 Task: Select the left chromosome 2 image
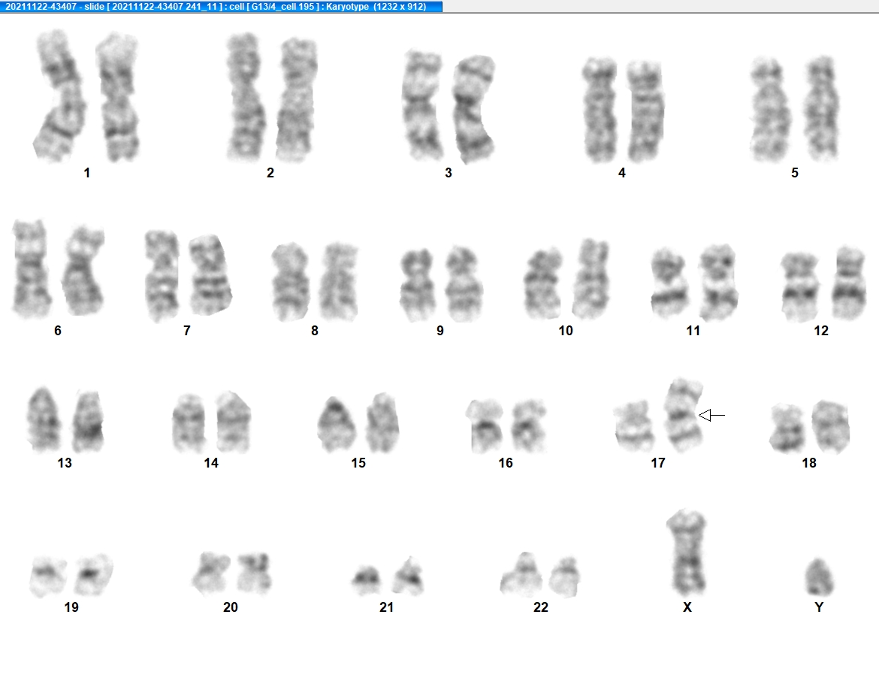click(x=246, y=96)
